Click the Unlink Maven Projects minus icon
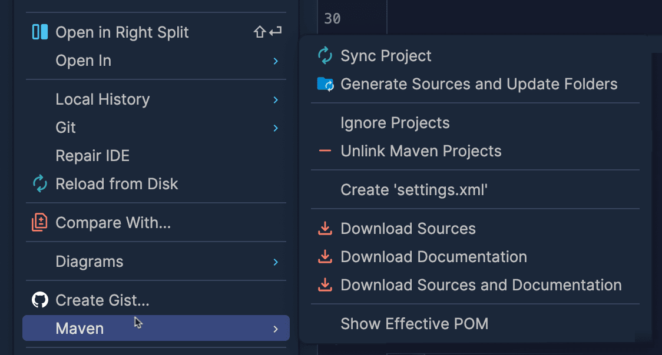This screenshot has height=355, width=662. pyautogui.click(x=325, y=150)
